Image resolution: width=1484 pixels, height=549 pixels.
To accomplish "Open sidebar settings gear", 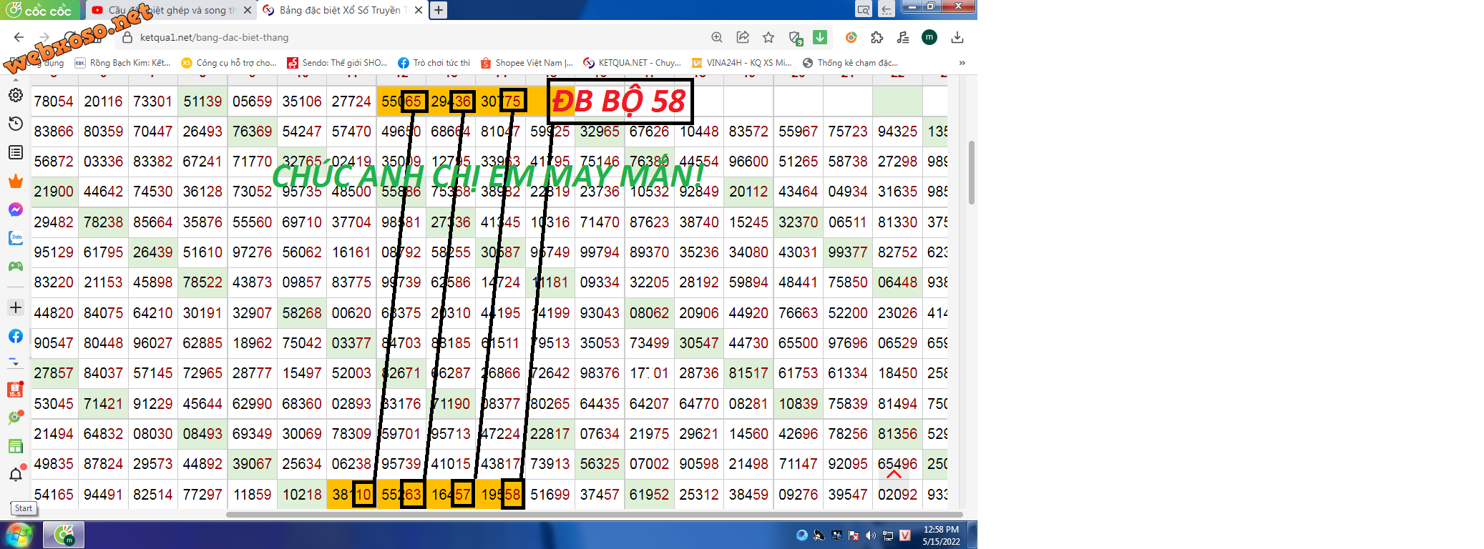I will pyautogui.click(x=16, y=95).
